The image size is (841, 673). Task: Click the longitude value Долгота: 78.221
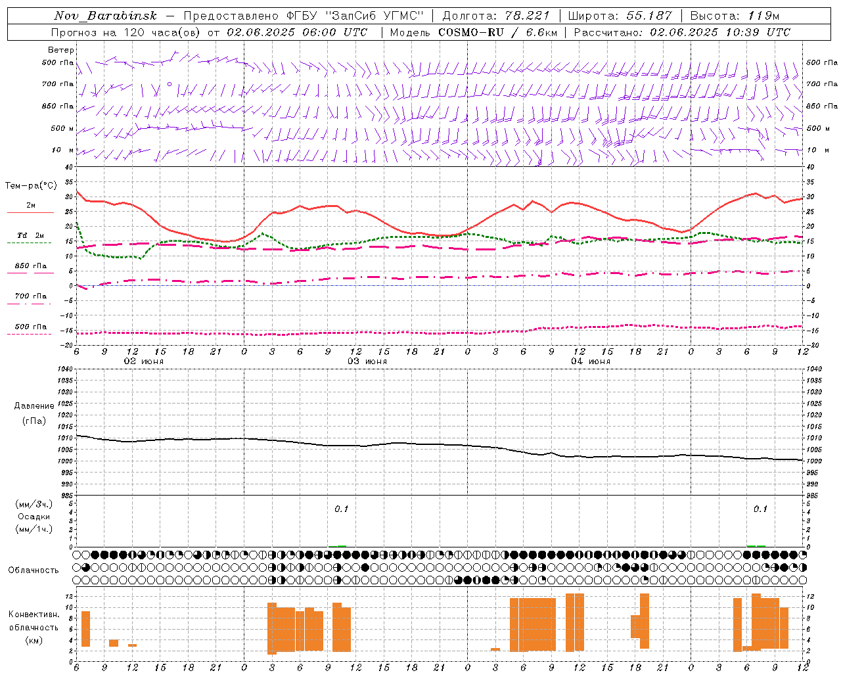(496, 16)
